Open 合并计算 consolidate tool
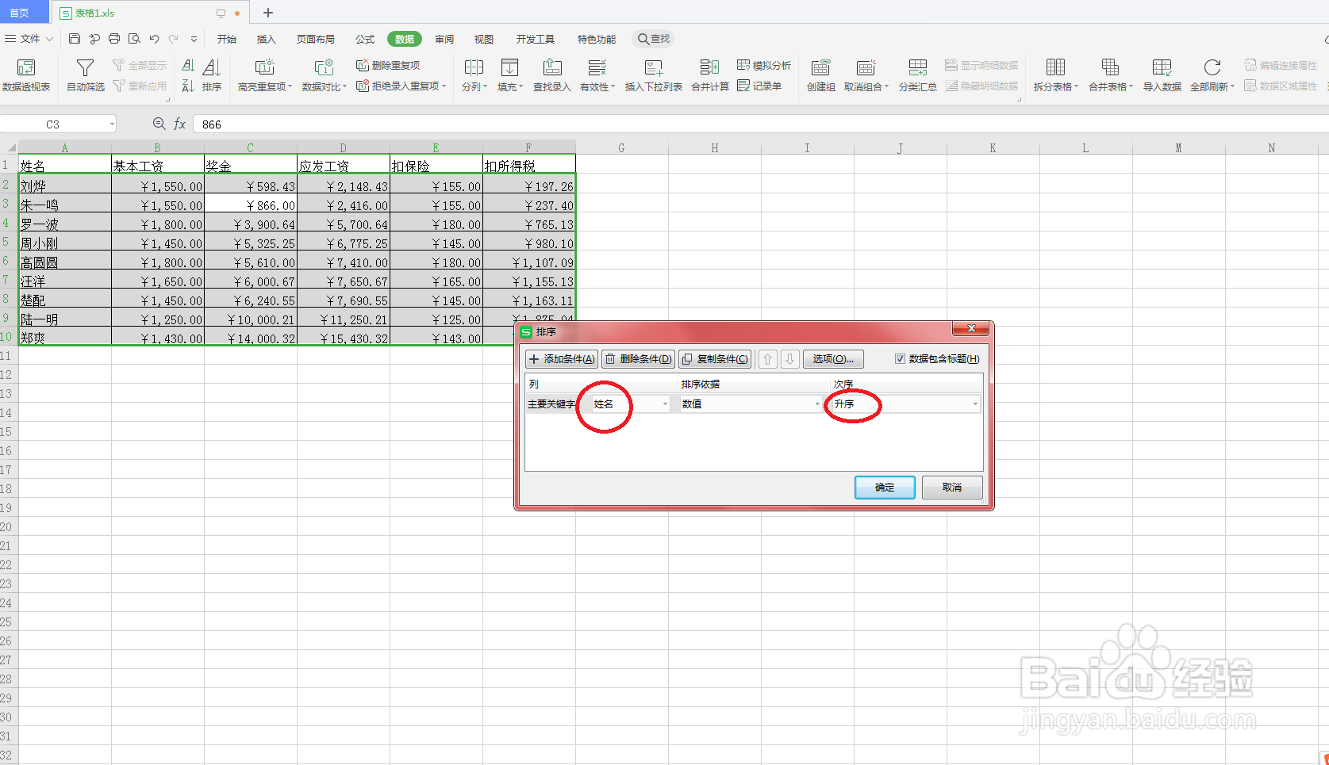 click(710, 75)
